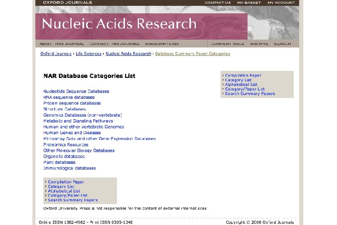Open Search Summary Papers in the right sidebar box
The height and width of the screenshot is (225, 337).
(250, 94)
